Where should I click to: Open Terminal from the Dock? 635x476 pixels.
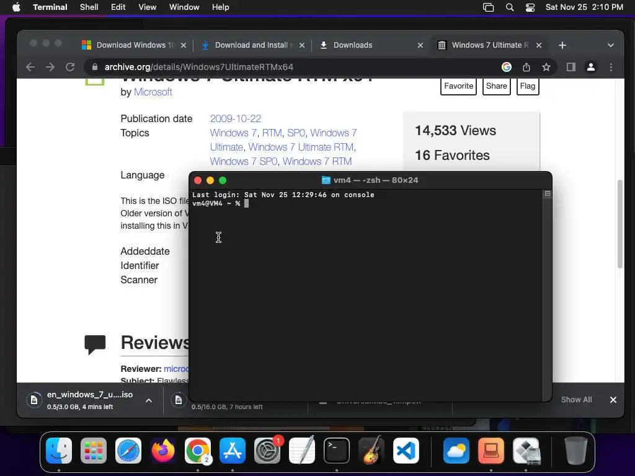[x=337, y=451]
